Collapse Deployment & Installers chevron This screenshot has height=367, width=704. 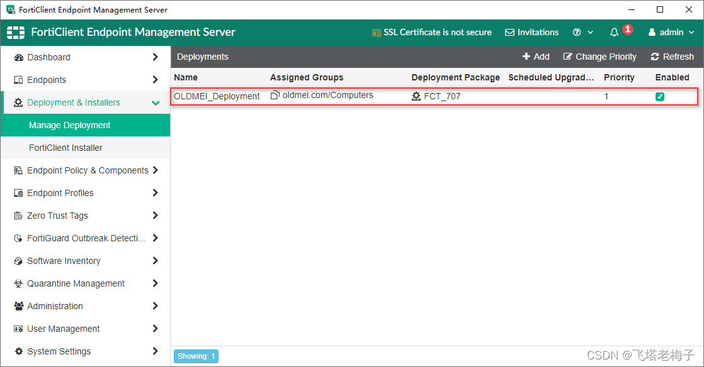[156, 102]
